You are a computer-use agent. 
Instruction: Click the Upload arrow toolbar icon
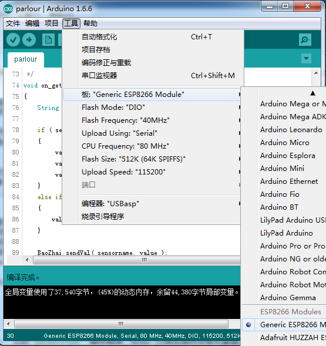[29, 40]
